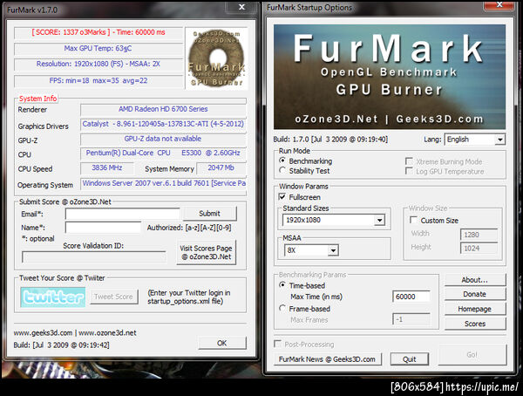The width and height of the screenshot is (523, 396).
Task: Click the Pentium(R) Dual-Core CPU value
Action: 163,153
